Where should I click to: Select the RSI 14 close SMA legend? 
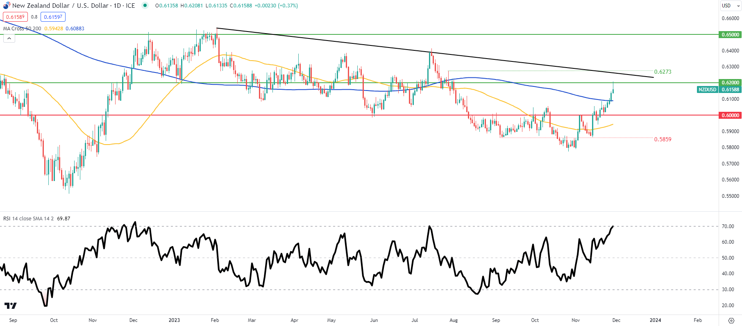tap(29, 218)
